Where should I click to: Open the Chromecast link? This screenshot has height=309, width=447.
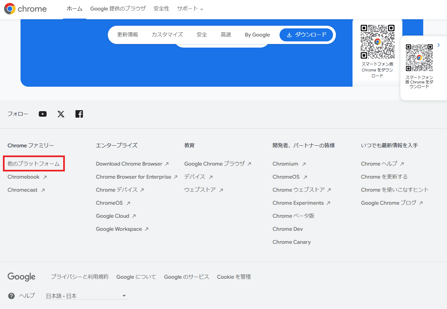click(x=26, y=190)
